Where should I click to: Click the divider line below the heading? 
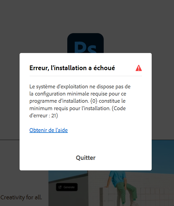86,76
